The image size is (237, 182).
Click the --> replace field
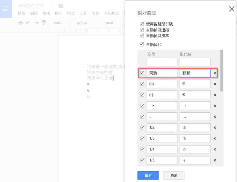162,106
